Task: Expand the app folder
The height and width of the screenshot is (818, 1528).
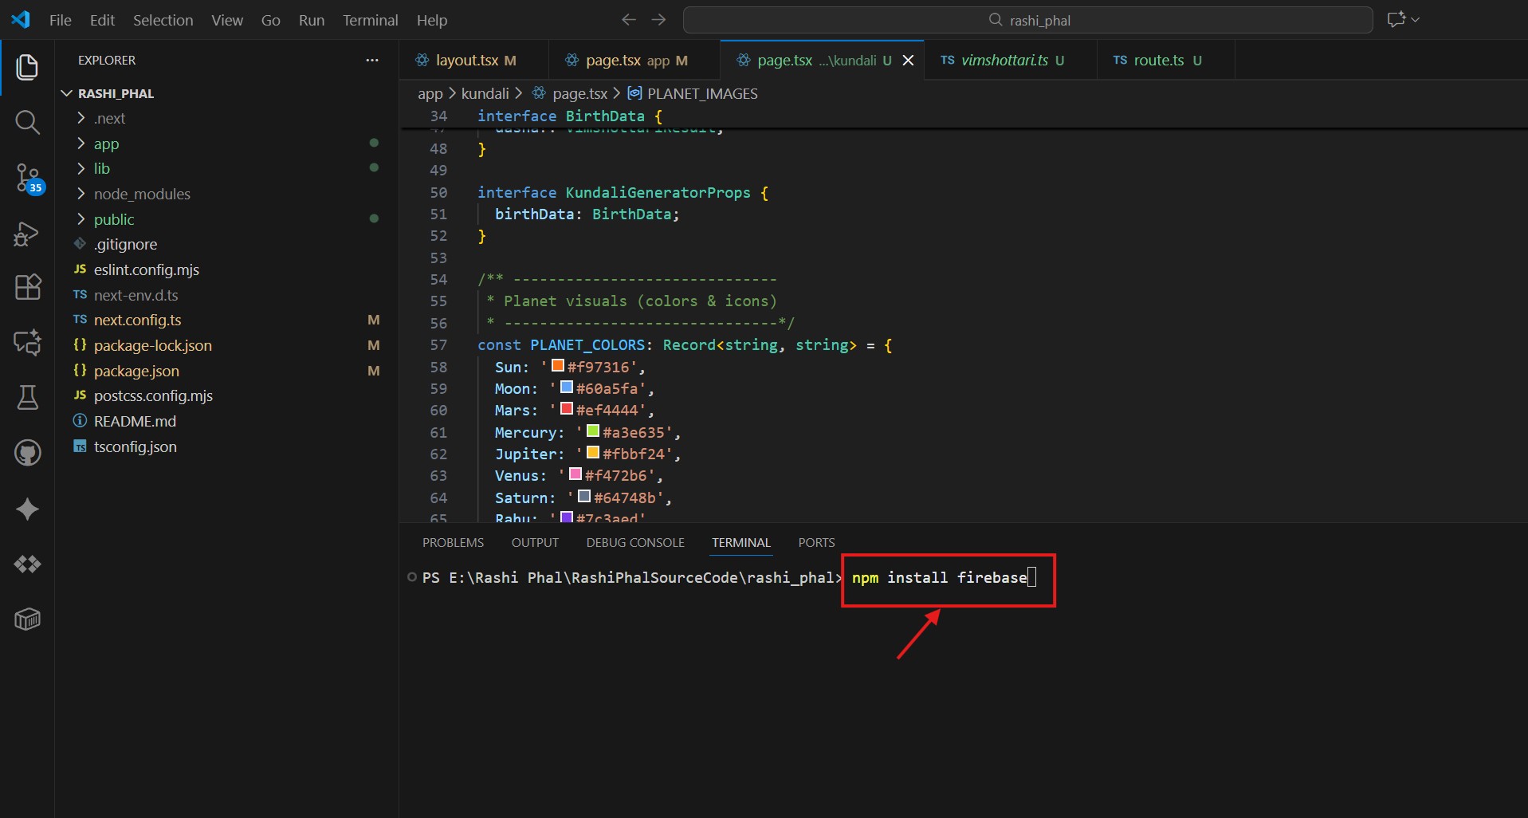Action: click(x=106, y=144)
